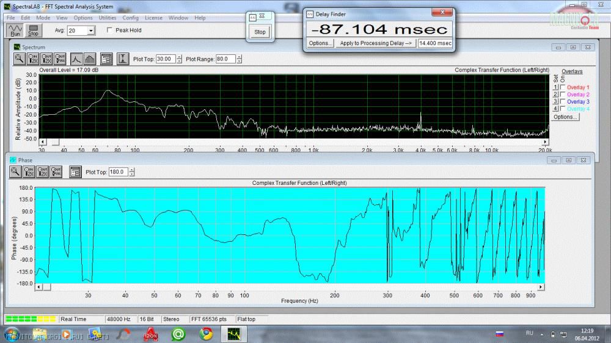
Task: Click the Spectrum vertical autoscale icon
Action: 122,59
